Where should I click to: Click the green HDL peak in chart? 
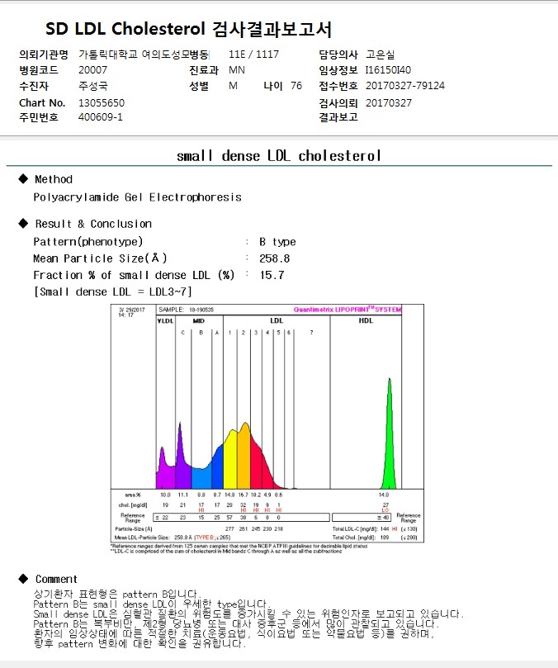click(389, 443)
